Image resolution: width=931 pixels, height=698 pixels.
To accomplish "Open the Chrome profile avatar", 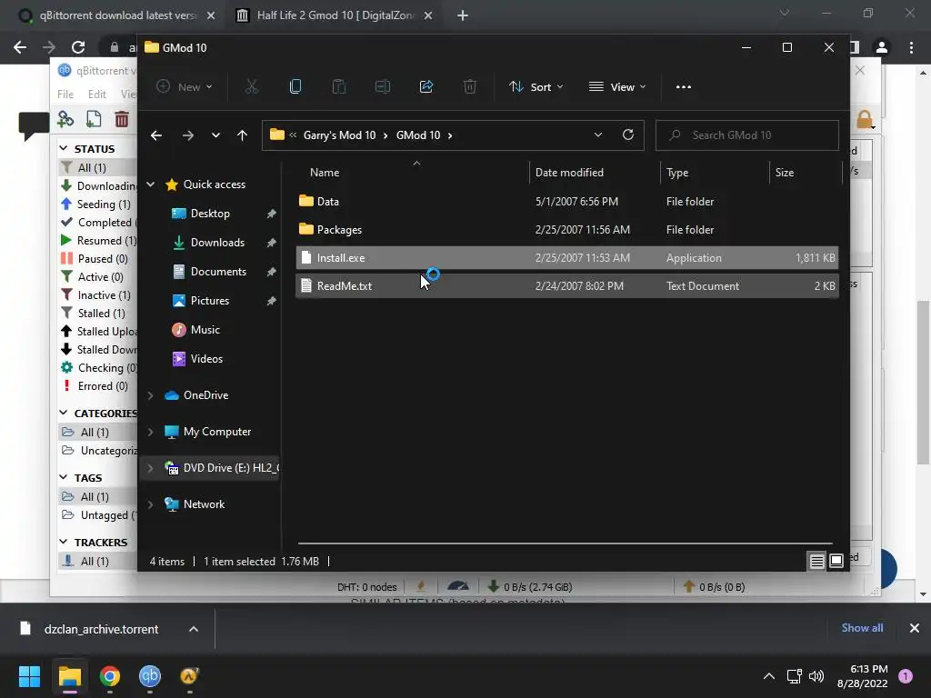I will point(882,47).
